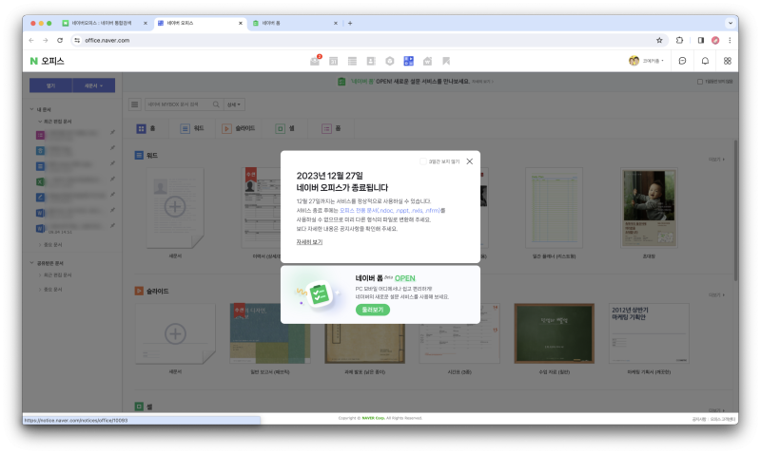
Task: Open the hexagon MYBOX icon in header
Action: [x=390, y=61]
